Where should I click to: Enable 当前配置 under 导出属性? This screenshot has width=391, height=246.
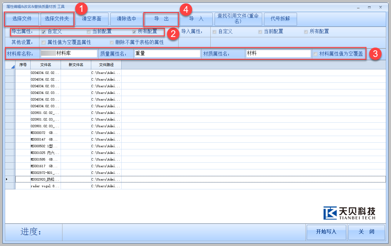coord(89,32)
